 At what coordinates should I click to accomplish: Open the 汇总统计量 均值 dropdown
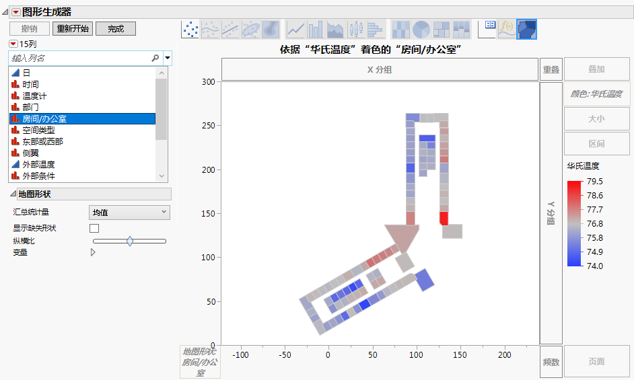(x=129, y=213)
